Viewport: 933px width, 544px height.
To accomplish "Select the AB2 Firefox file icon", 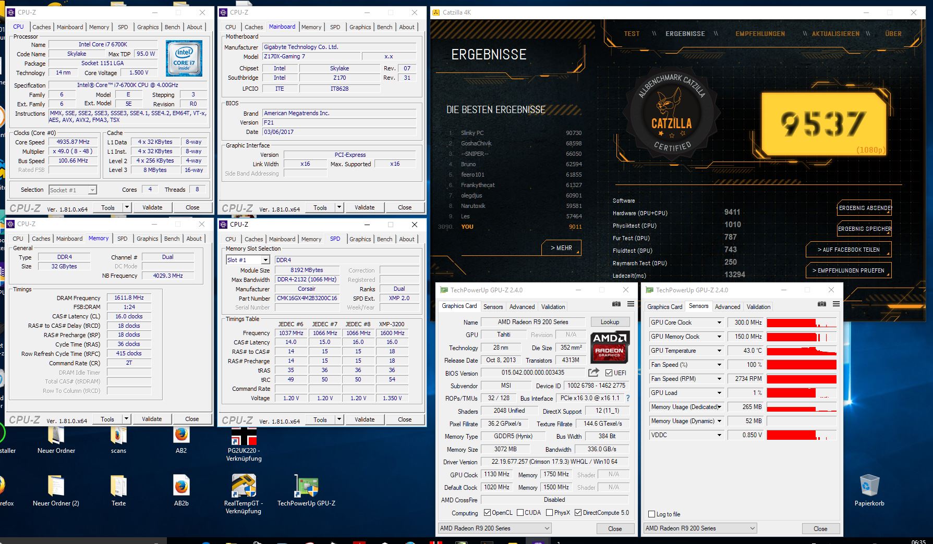I will click(181, 435).
